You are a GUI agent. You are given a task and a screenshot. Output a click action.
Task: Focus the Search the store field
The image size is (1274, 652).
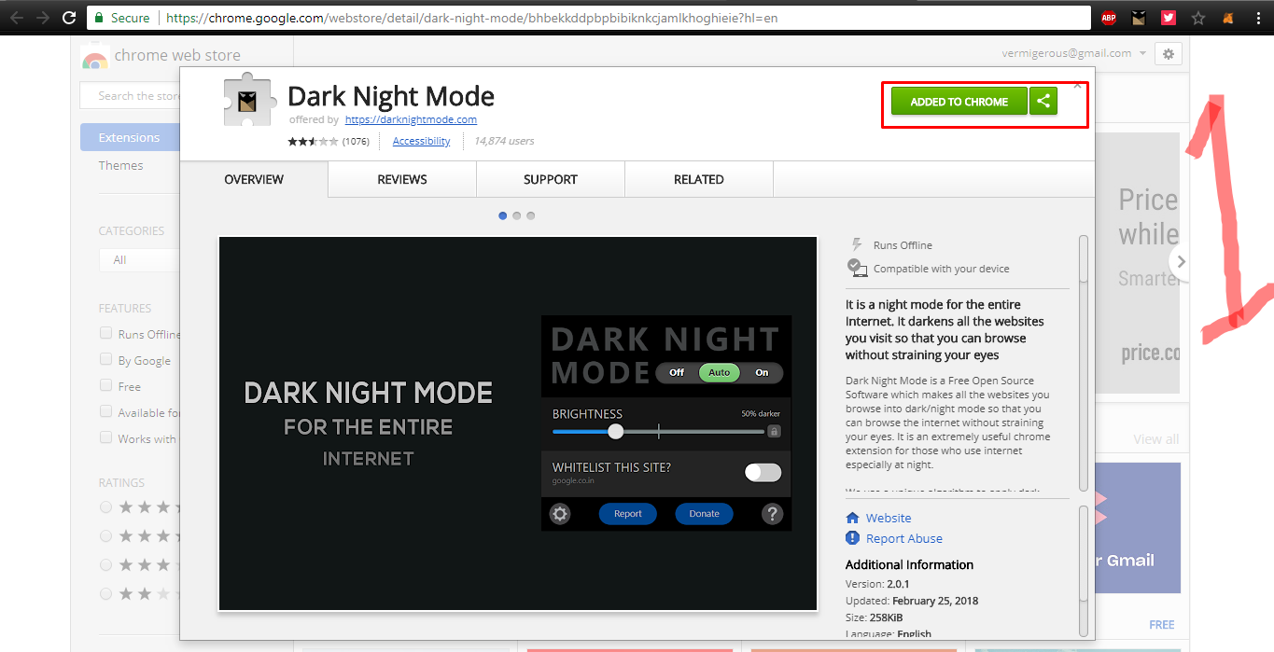pyautogui.click(x=131, y=95)
